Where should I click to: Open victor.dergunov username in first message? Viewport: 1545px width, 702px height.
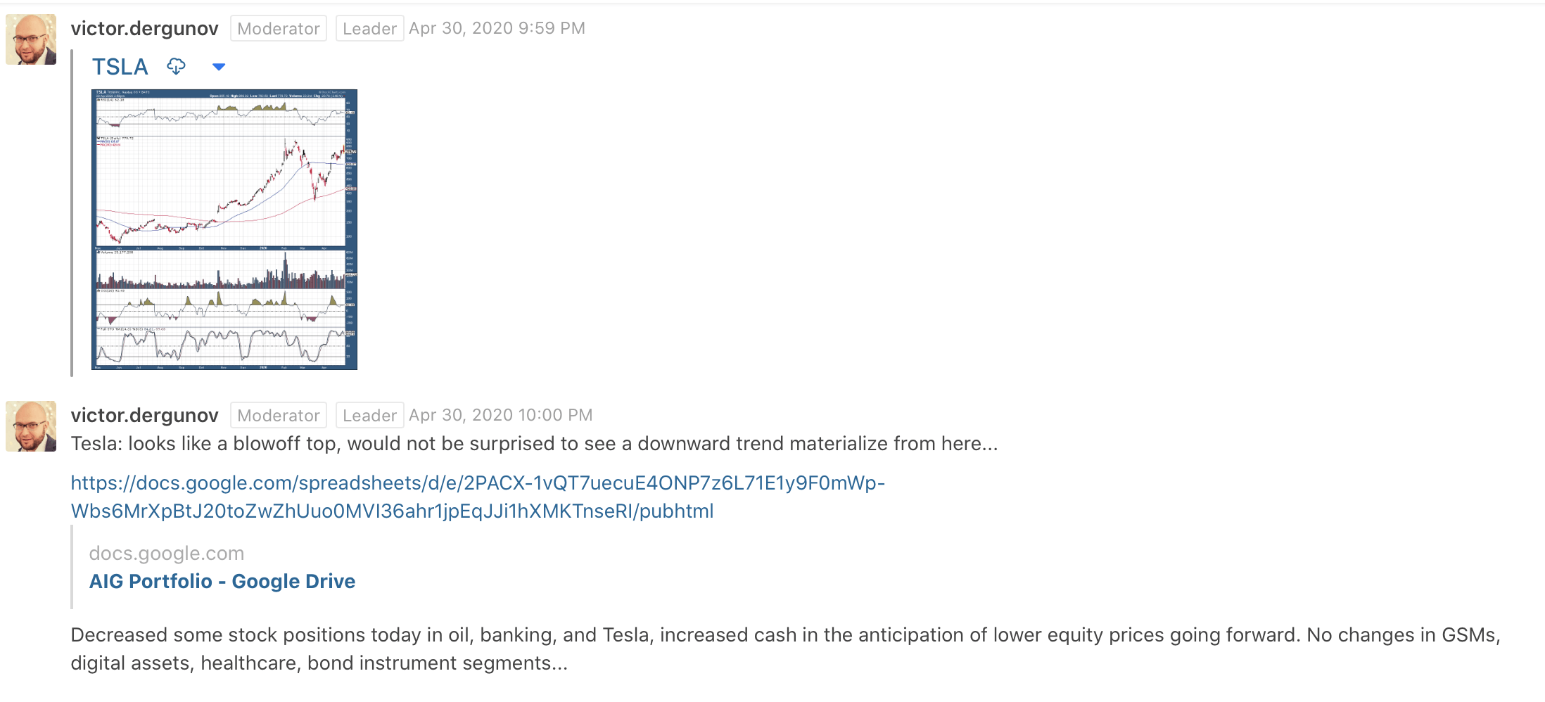[145, 29]
